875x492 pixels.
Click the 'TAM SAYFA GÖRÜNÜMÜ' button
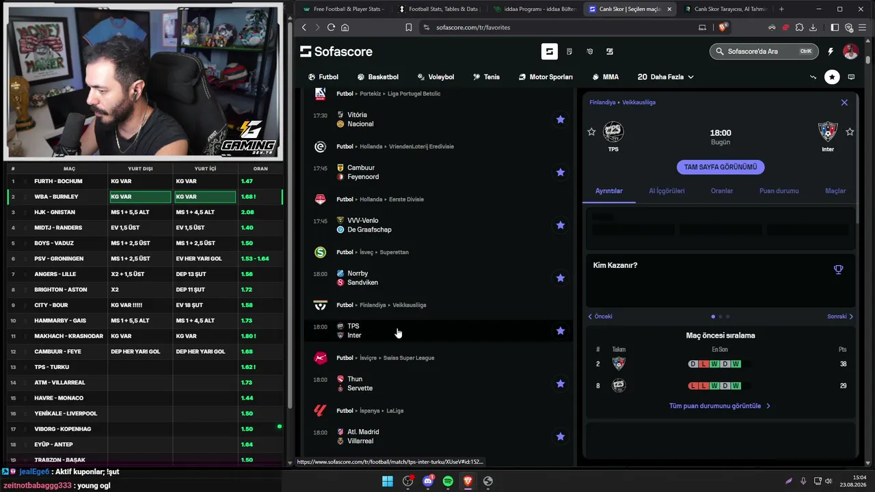(x=721, y=167)
